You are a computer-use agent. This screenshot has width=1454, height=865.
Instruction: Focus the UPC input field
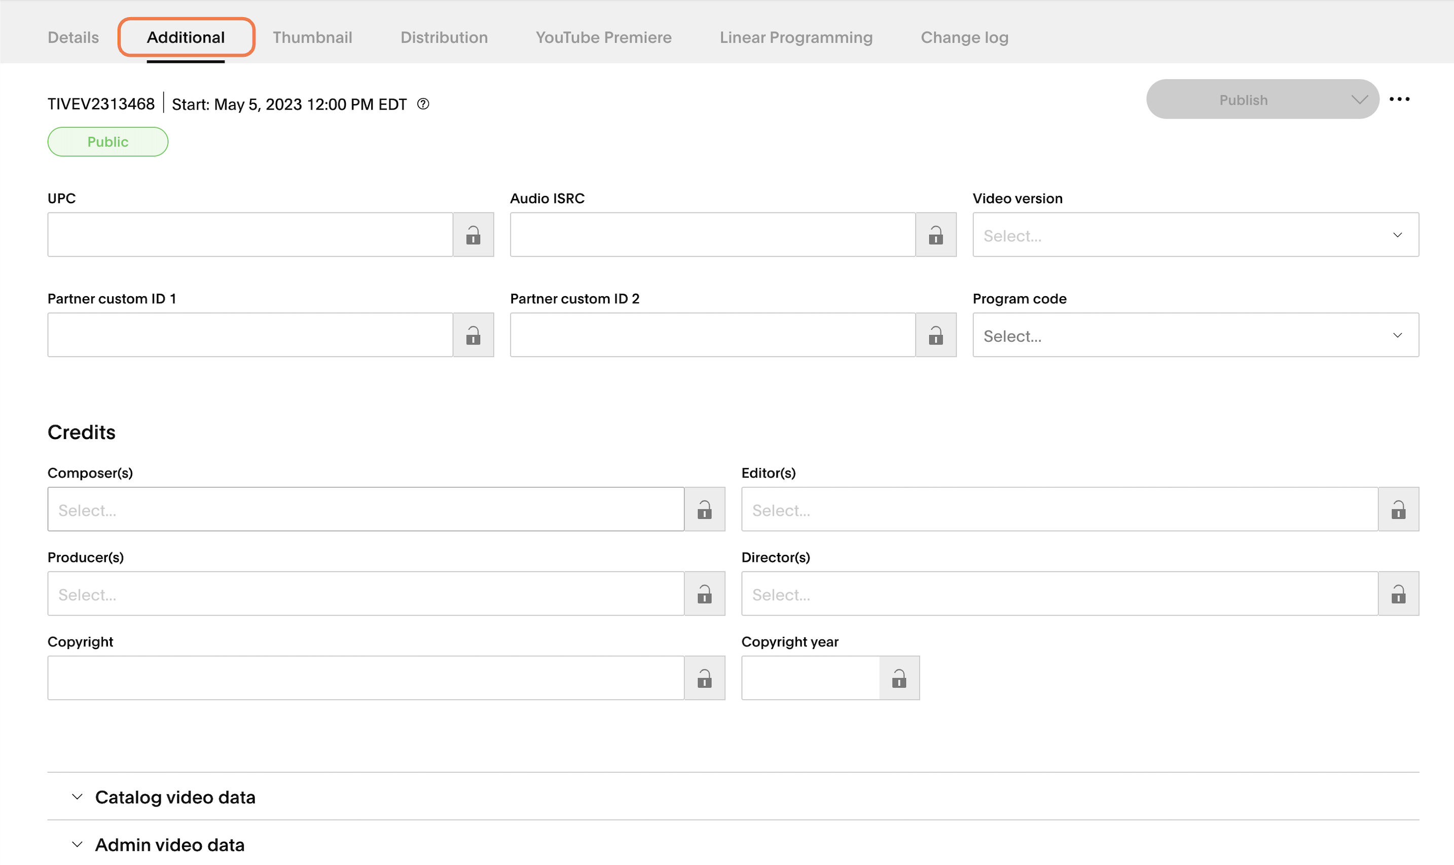coord(250,235)
